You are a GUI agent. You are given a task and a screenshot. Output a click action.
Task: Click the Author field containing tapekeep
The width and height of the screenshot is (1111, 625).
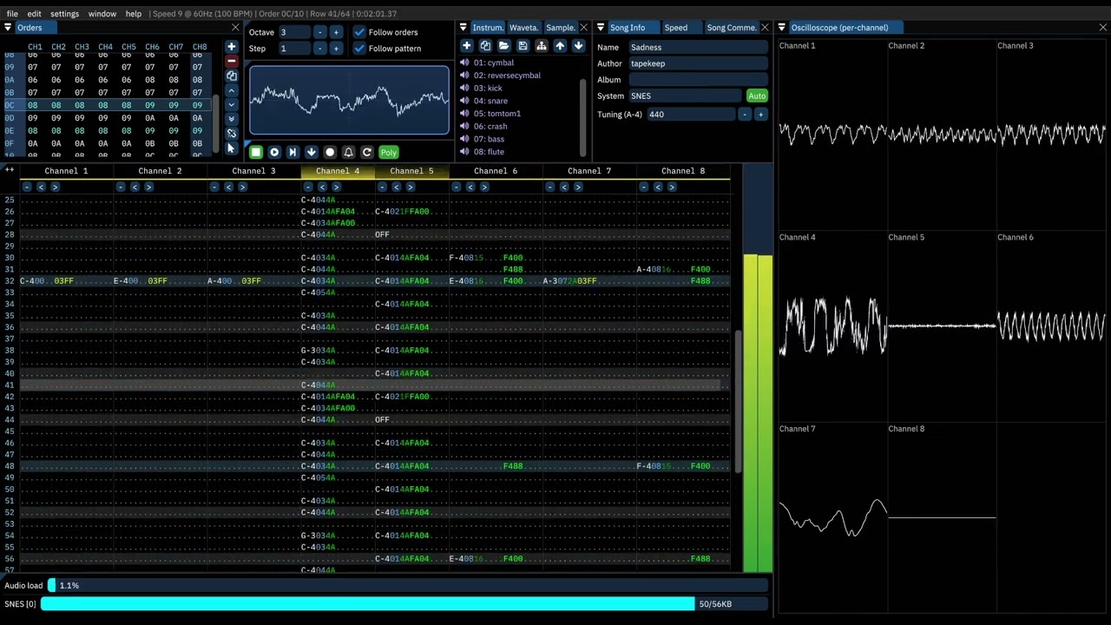click(698, 63)
